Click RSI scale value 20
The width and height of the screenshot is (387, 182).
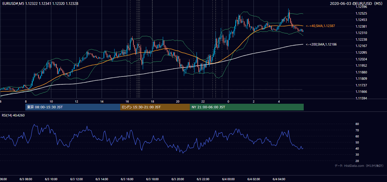(x=357, y=161)
